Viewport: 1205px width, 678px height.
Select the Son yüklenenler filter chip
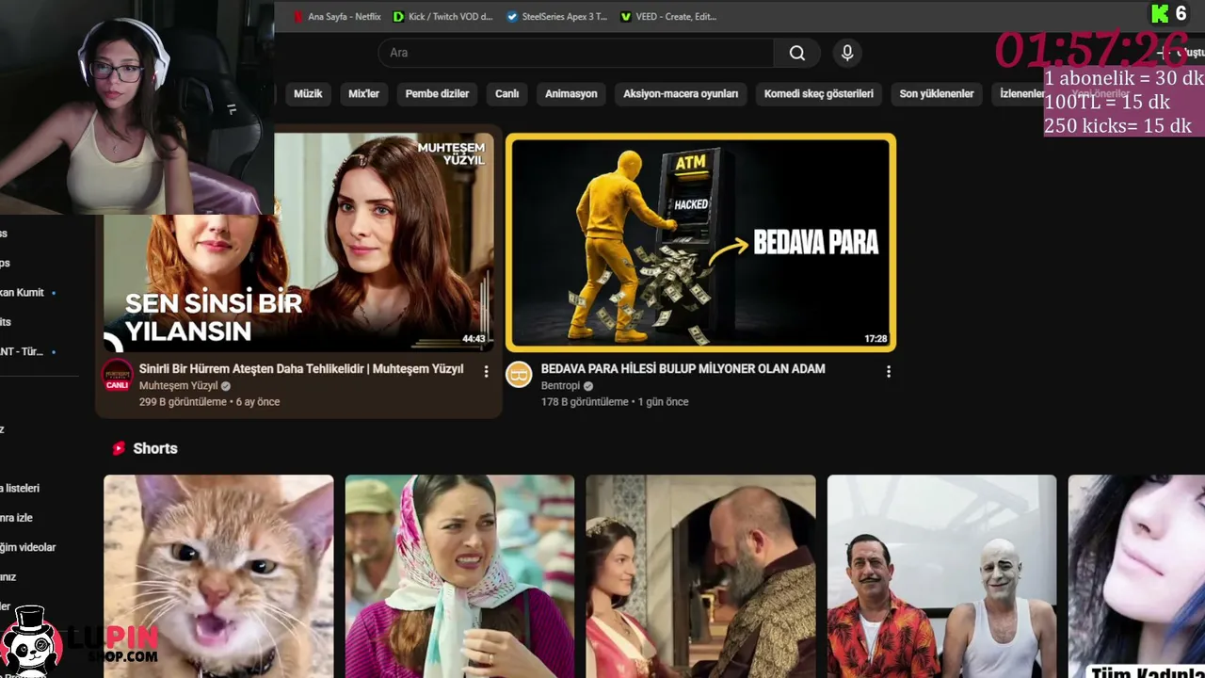[937, 94]
